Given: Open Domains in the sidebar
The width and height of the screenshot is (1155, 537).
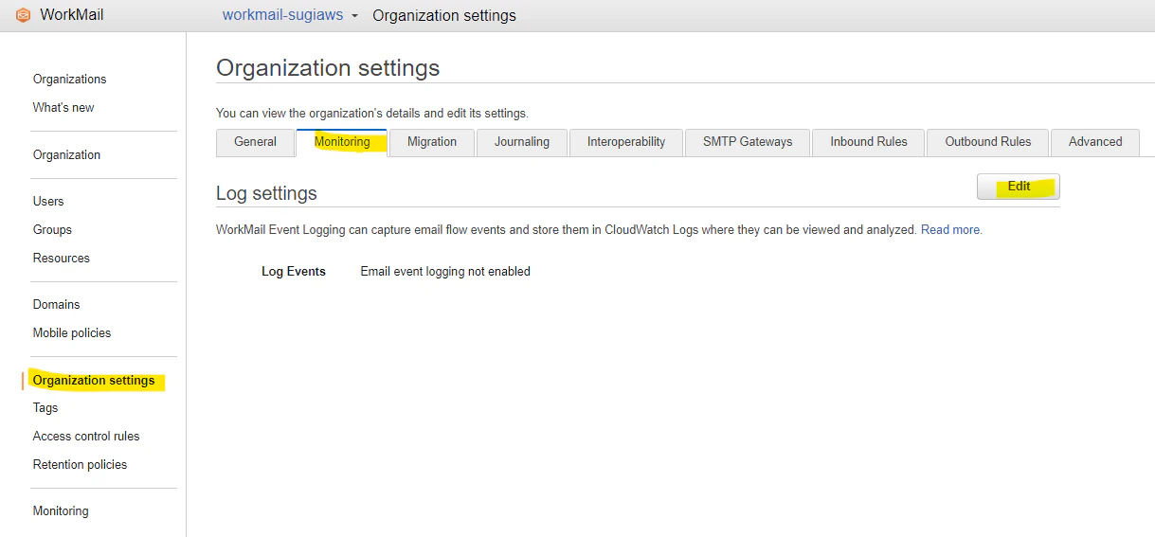Looking at the screenshot, I should tap(56, 305).
